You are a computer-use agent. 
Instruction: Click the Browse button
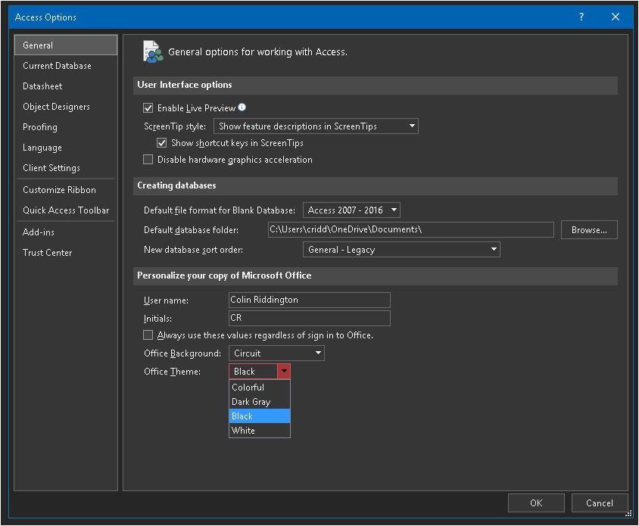pos(588,230)
